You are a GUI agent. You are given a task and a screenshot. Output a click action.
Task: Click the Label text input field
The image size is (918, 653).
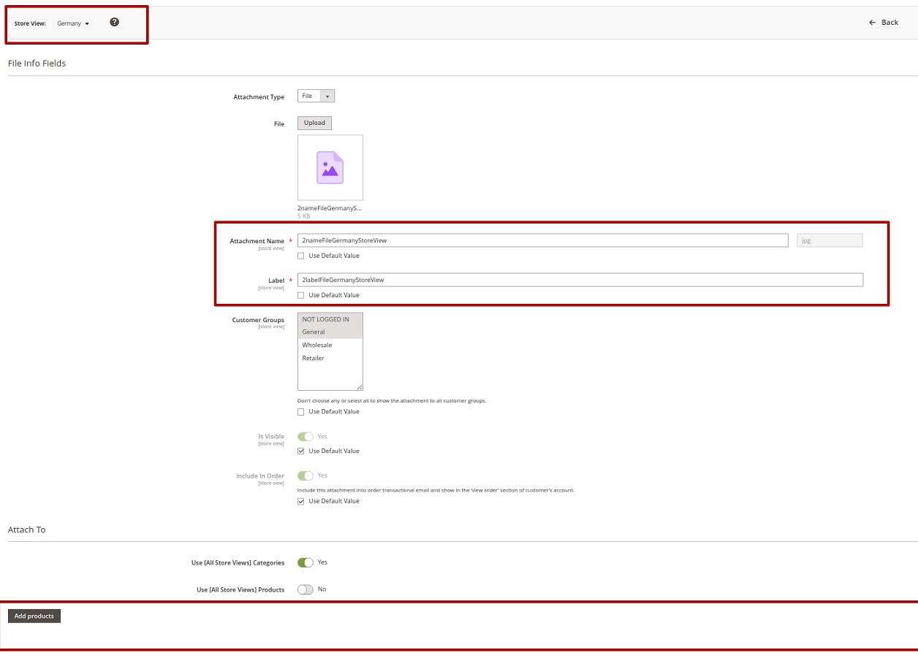click(x=580, y=280)
